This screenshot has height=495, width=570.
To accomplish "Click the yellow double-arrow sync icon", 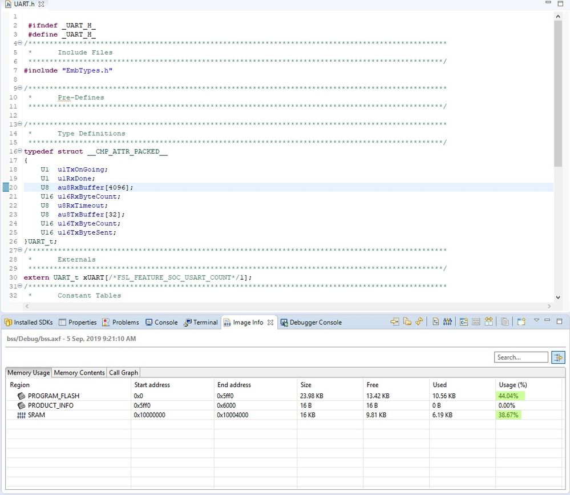I will coord(419,322).
